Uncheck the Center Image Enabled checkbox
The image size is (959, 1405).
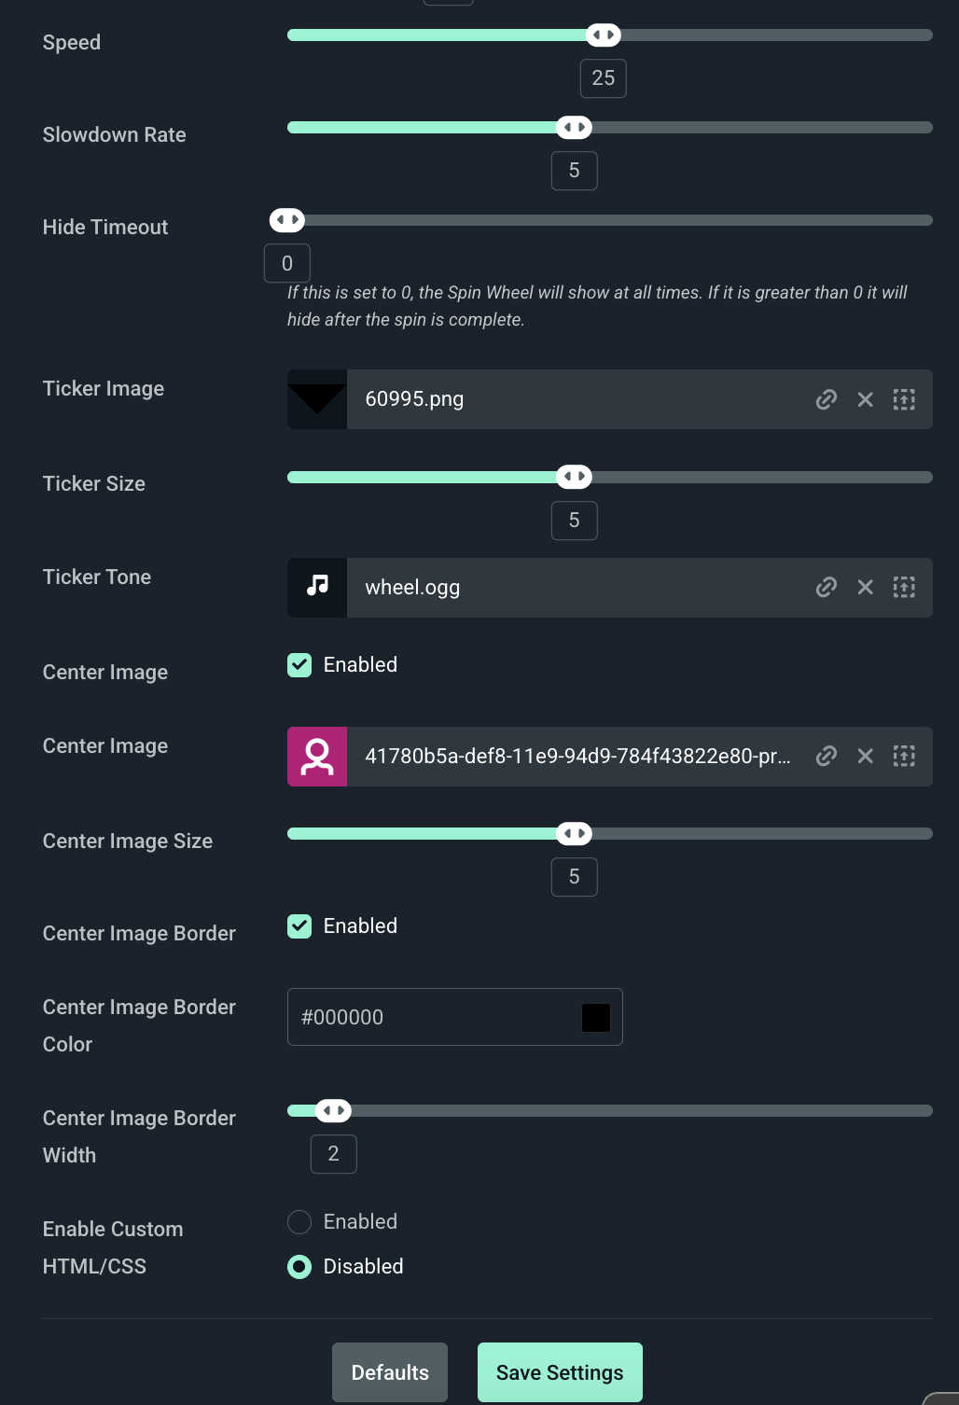299,665
